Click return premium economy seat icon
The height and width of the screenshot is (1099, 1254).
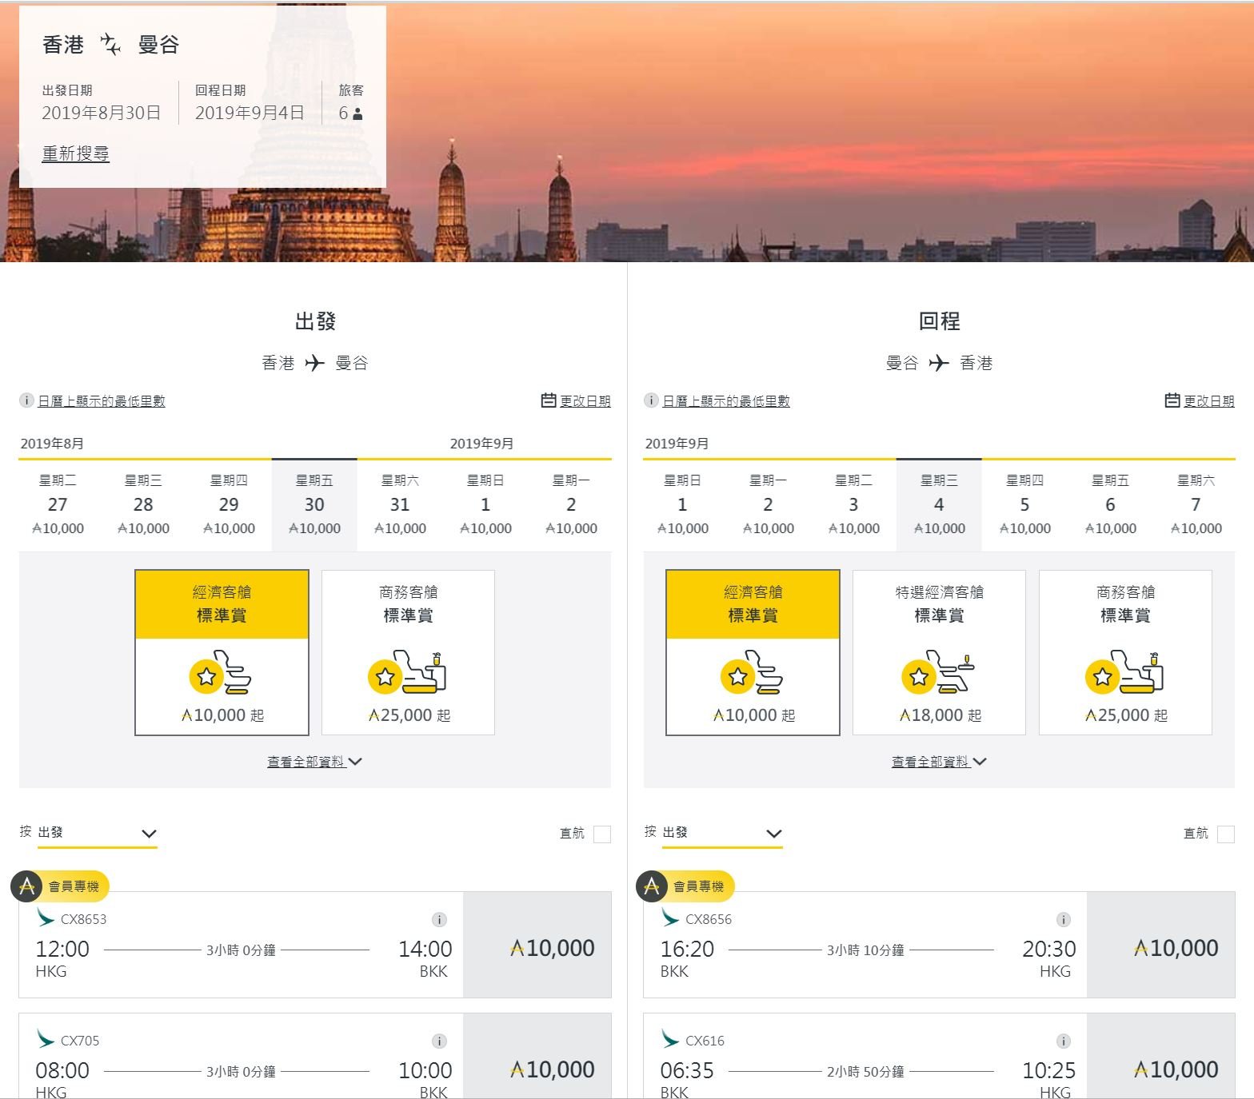point(939,673)
